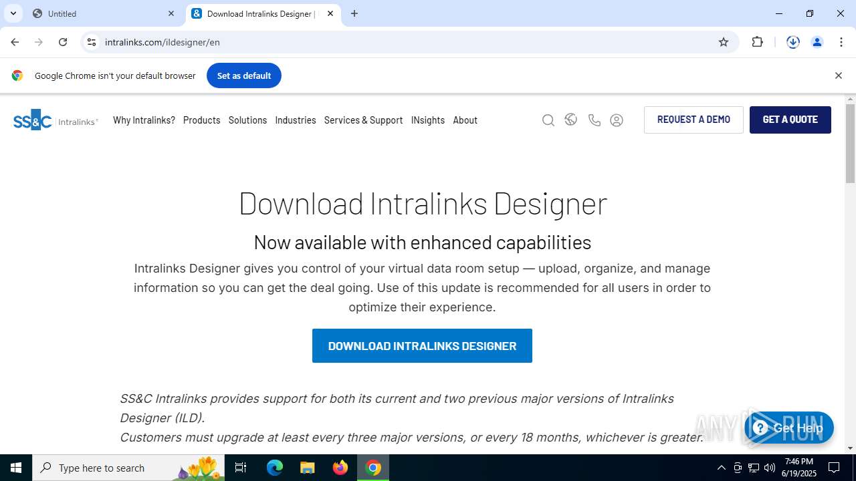
Task: Click the Download Intralinks Designer heading
Action: (423, 203)
